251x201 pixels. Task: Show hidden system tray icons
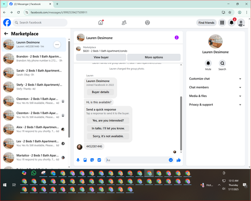click(x=219, y=185)
